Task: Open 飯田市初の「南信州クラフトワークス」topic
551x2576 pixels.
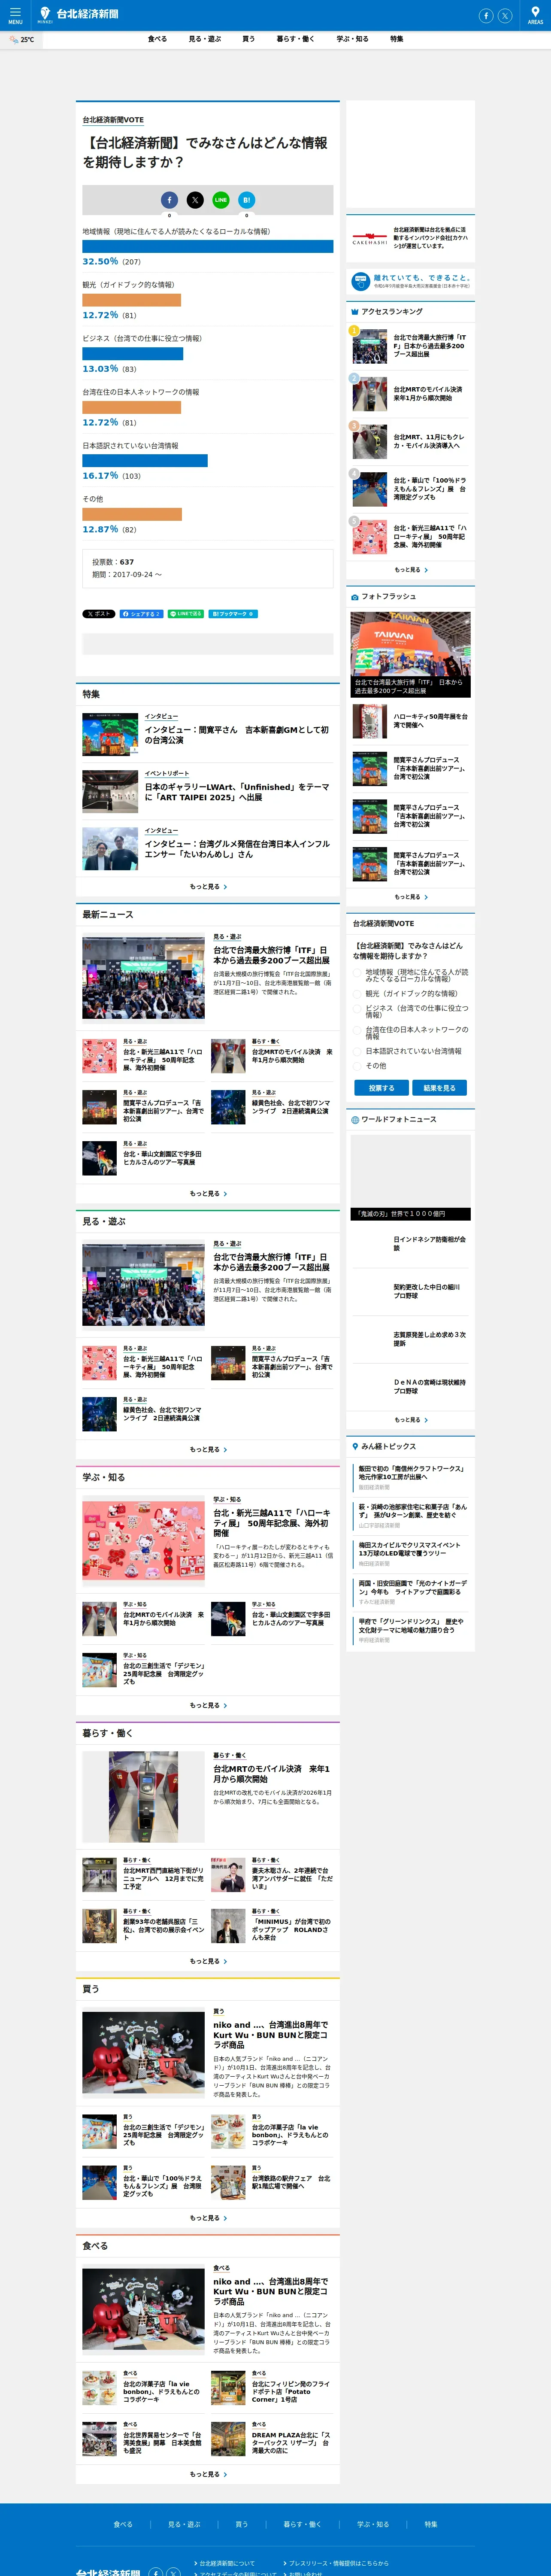Action: coord(411,1473)
